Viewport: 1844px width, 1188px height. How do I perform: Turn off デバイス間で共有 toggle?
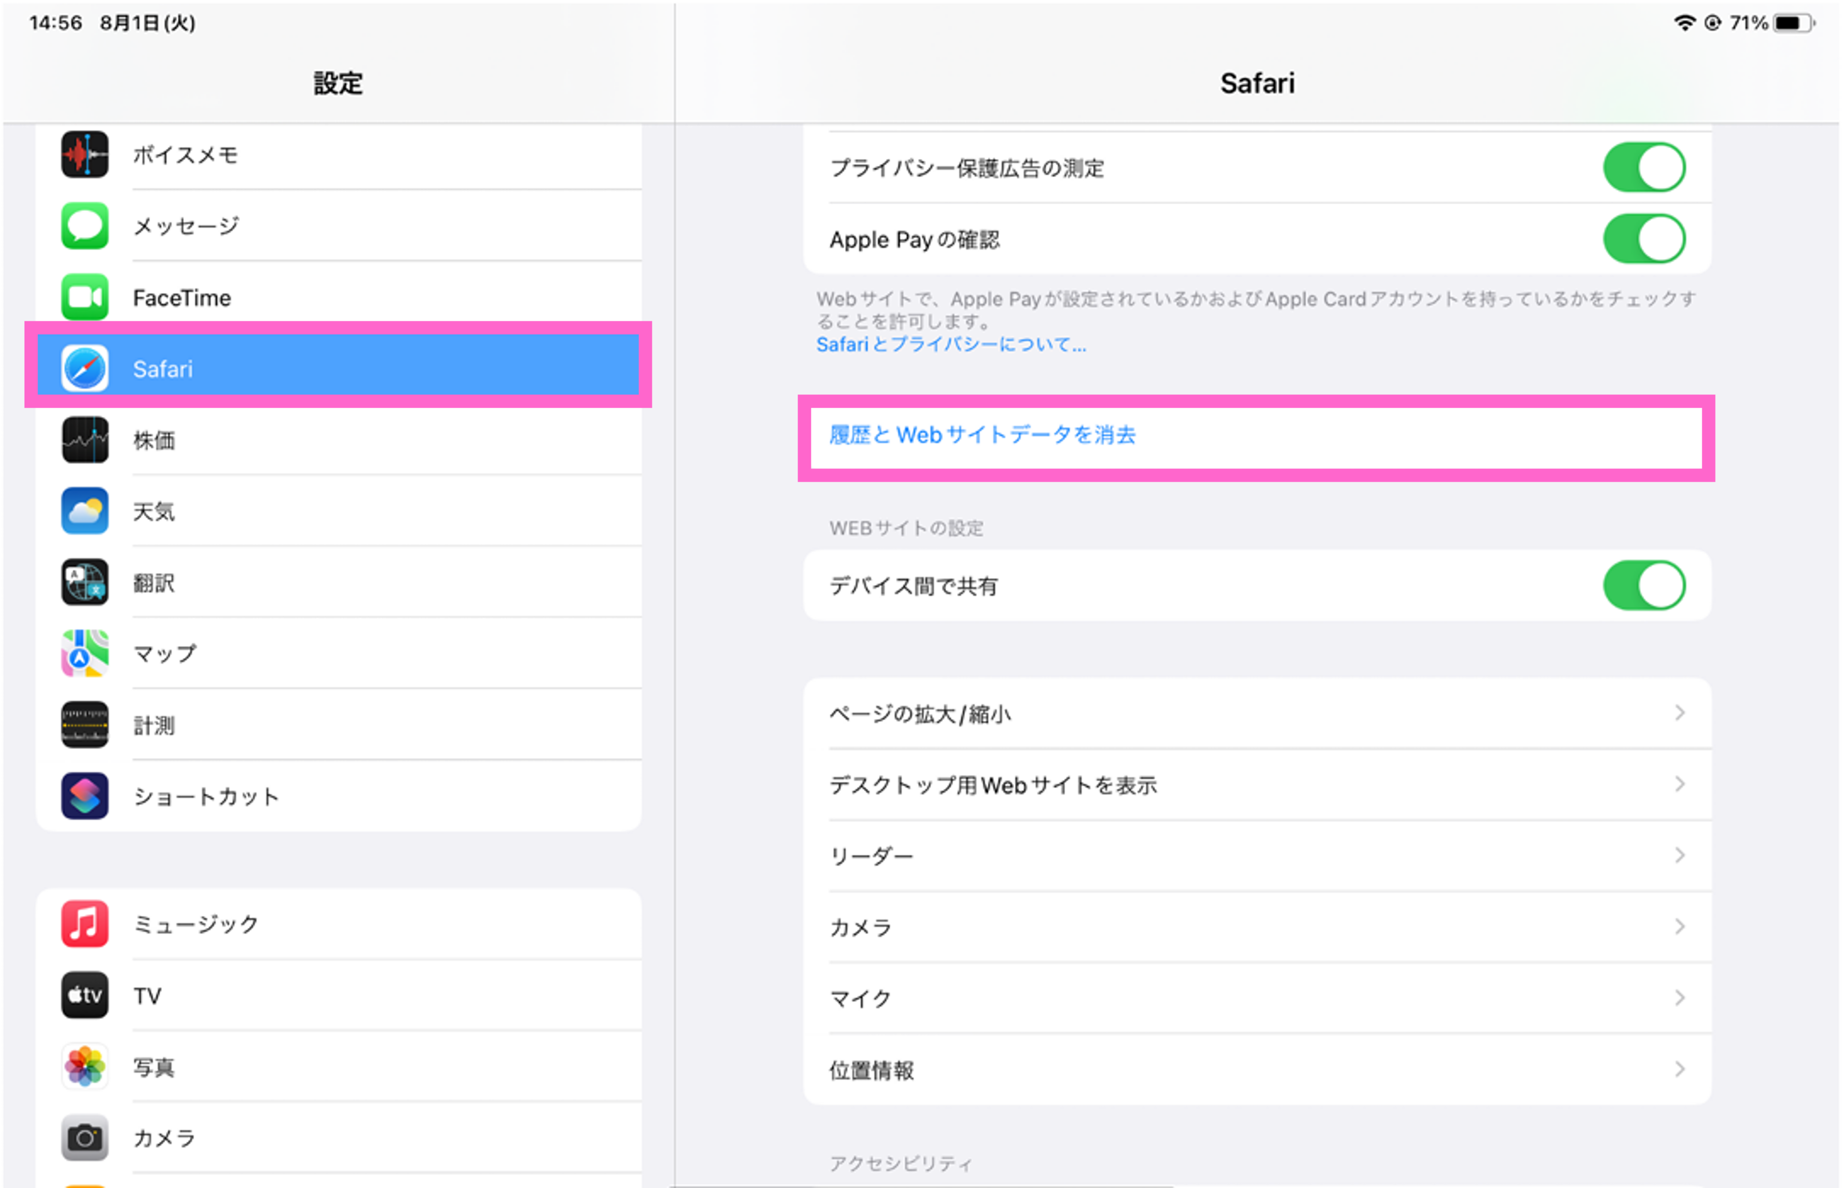(x=1644, y=585)
